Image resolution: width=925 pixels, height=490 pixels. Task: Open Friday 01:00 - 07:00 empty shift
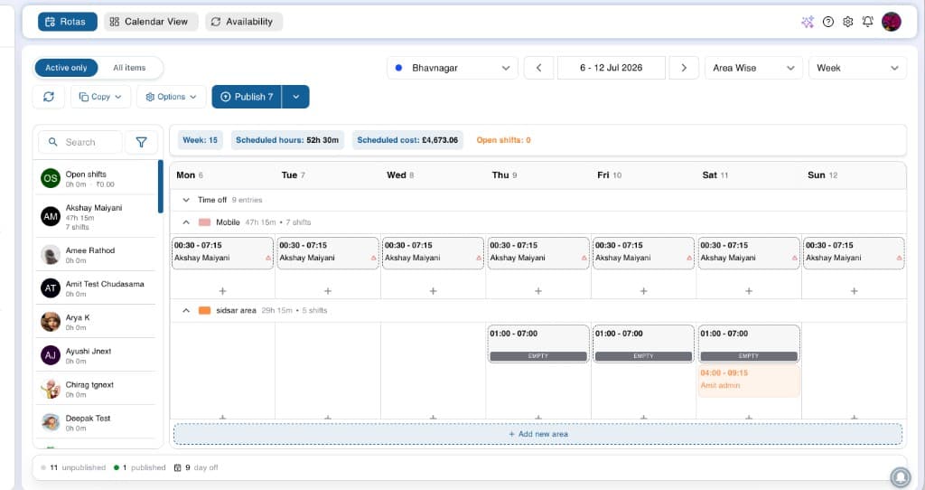pyautogui.click(x=643, y=344)
